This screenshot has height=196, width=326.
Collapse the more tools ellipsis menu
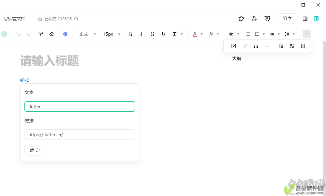(307, 34)
